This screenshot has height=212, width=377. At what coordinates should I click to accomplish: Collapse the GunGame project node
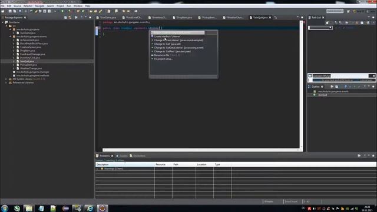click(3, 22)
